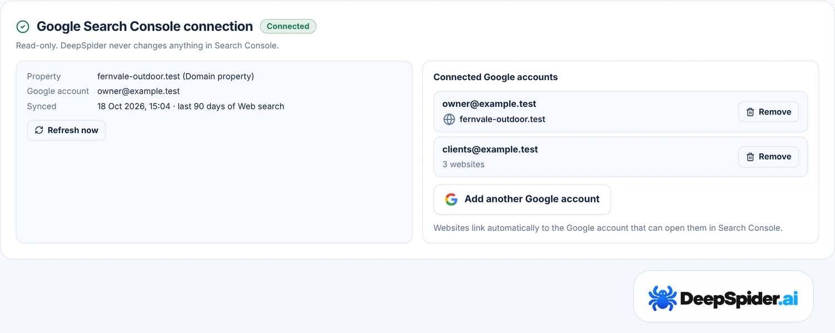835x333 pixels.
Task: Click the blue spider logo icon
Action: [x=662, y=299]
